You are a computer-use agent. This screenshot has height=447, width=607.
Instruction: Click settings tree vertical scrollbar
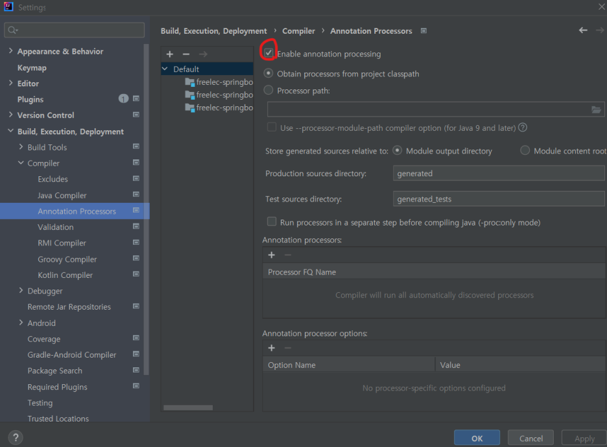coord(146,209)
